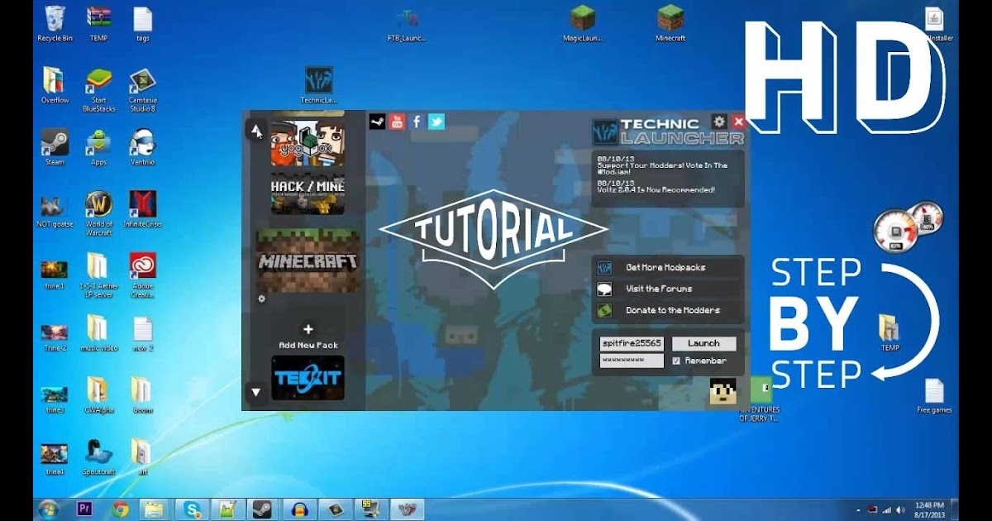Open the Facebook link icon in the launcher
This screenshot has height=521, width=992.
pos(417,122)
